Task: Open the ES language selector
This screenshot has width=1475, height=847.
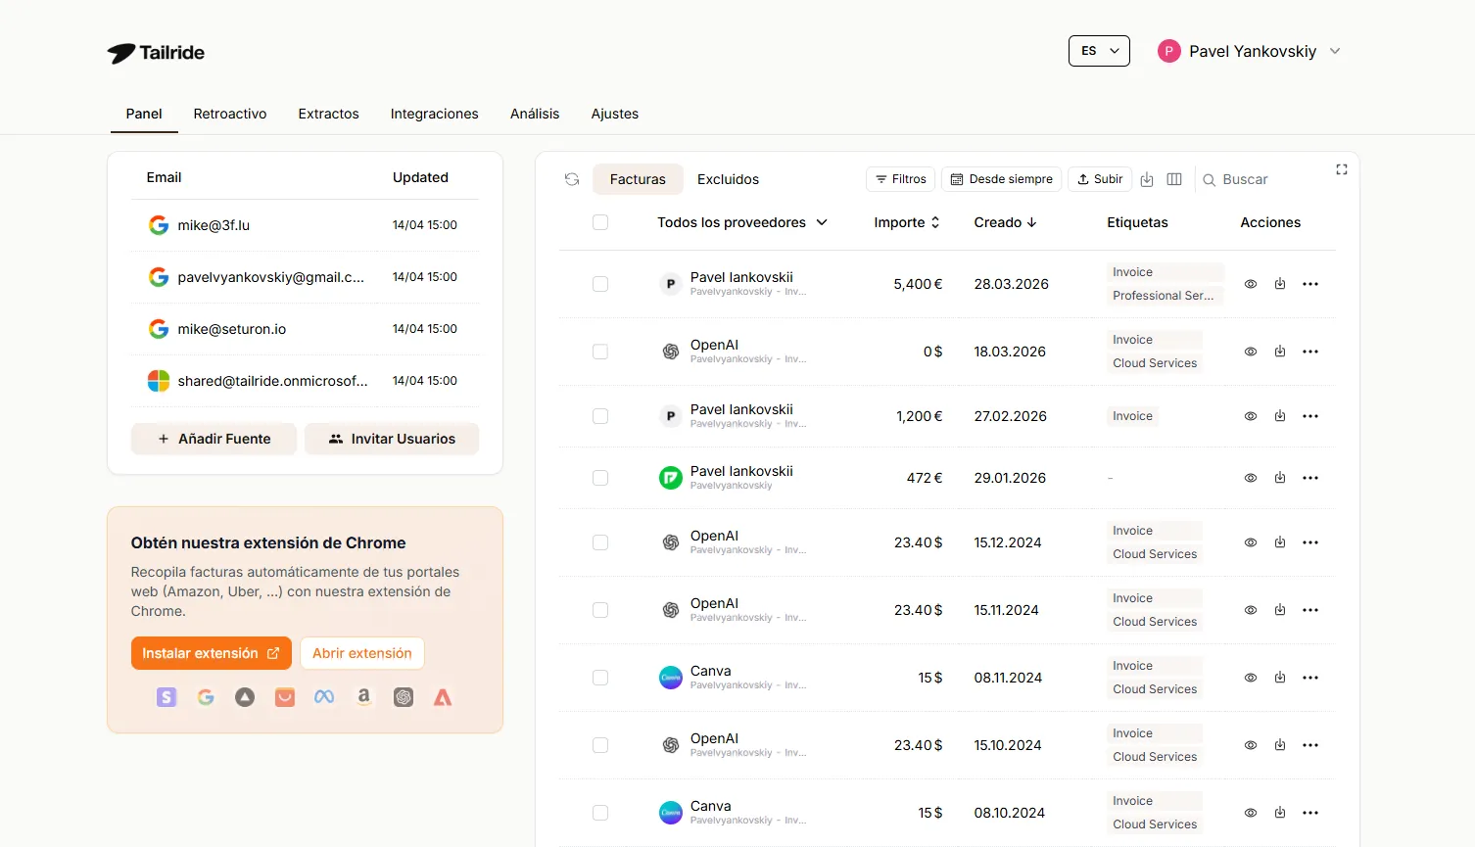Action: click(x=1098, y=50)
